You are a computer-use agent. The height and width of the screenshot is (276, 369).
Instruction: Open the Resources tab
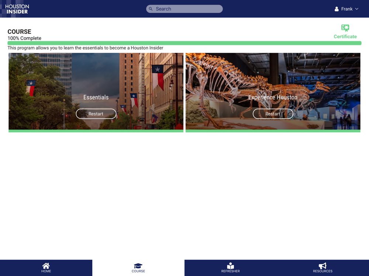[x=323, y=268]
